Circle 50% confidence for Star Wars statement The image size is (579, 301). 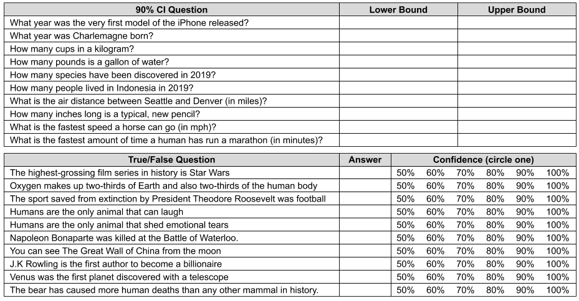tap(406, 173)
